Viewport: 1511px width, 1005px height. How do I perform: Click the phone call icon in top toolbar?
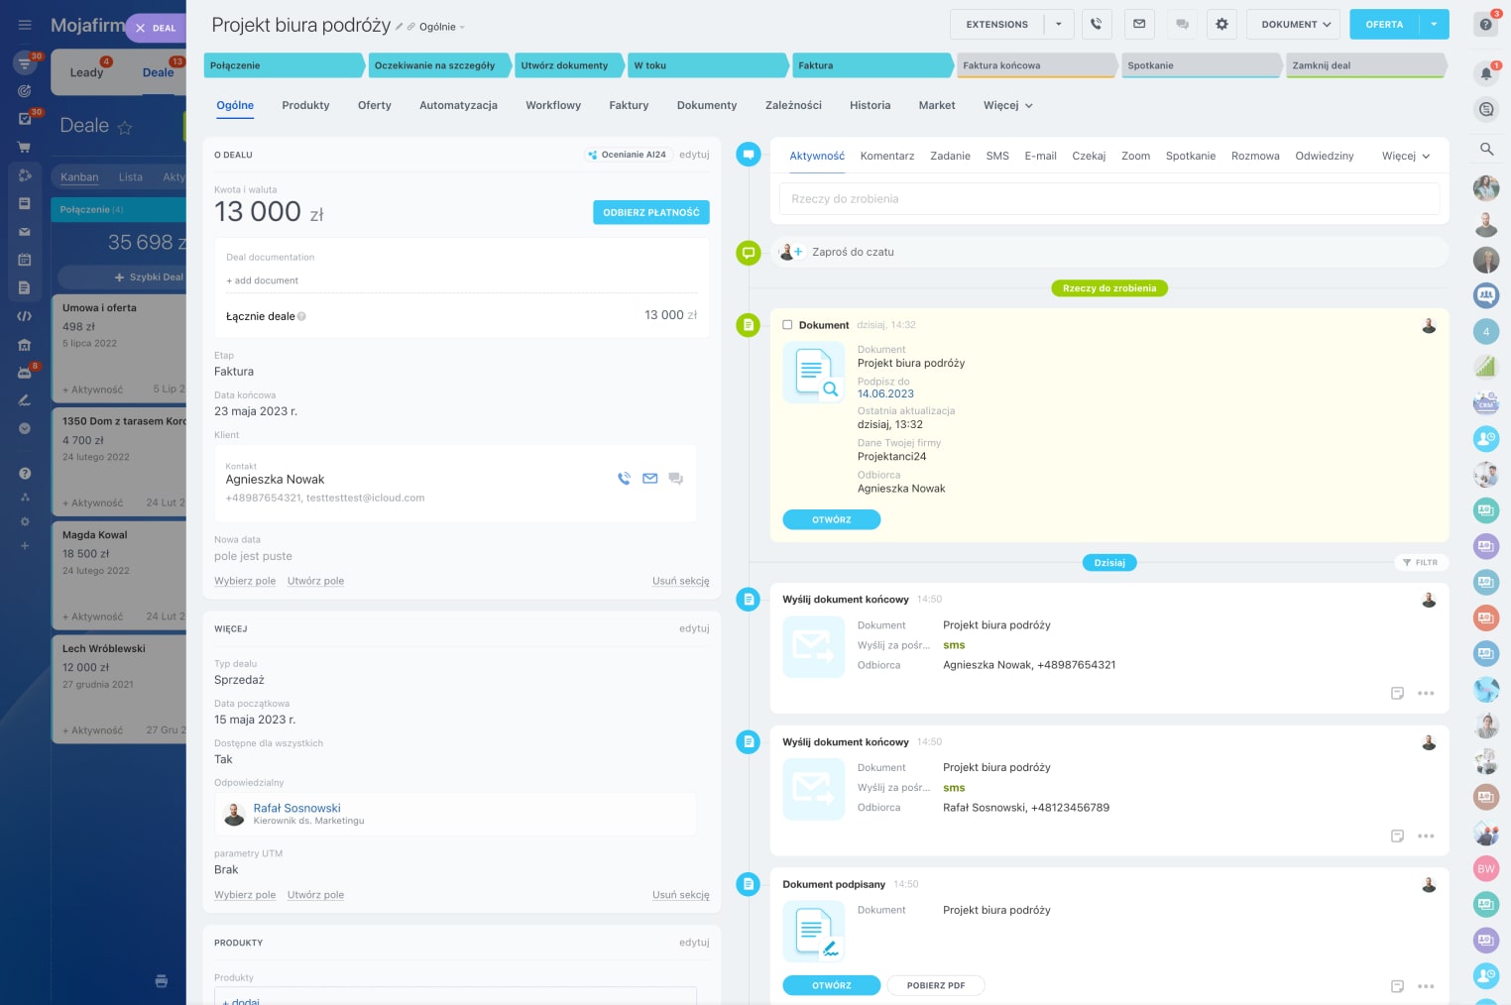tap(1096, 24)
